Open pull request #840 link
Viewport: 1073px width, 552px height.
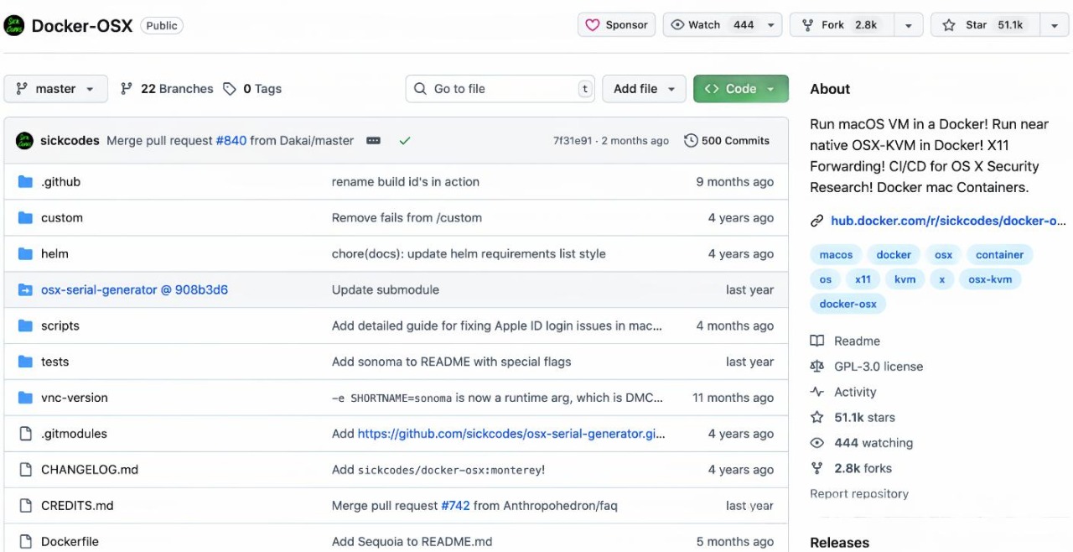(231, 141)
